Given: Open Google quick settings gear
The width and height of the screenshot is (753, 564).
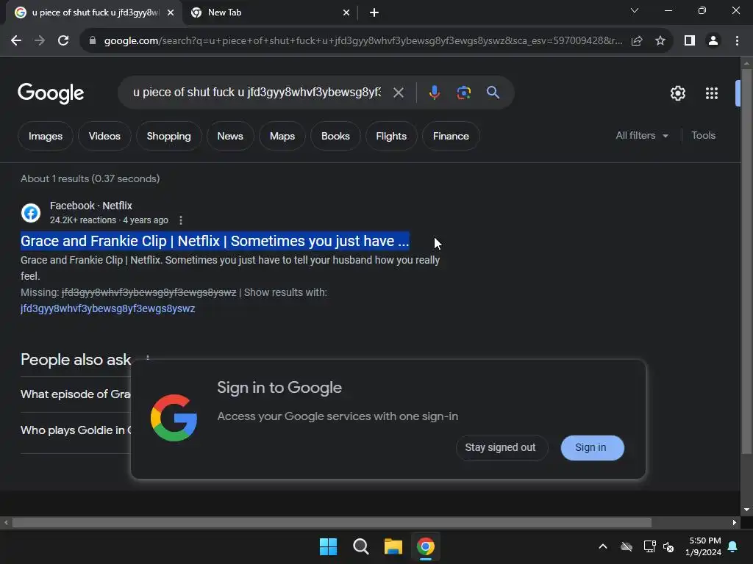Looking at the screenshot, I should tap(677, 93).
